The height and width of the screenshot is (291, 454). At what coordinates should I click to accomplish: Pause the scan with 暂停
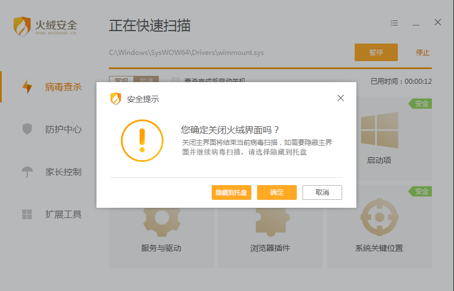[376, 52]
